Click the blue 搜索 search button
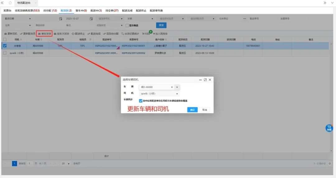The width and height of the screenshot is (336, 178). click(x=161, y=25)
